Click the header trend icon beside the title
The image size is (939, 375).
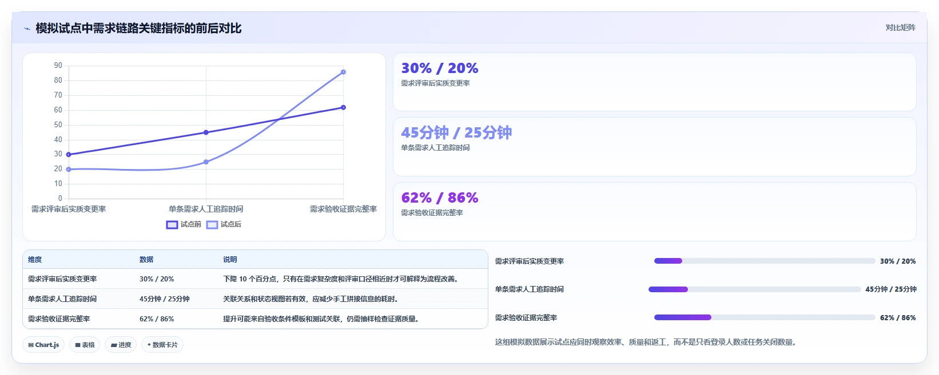27,29
